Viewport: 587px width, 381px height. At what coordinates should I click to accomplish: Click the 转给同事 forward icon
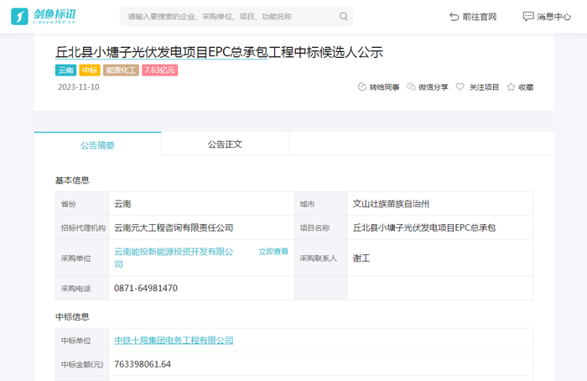click(362, 87)
